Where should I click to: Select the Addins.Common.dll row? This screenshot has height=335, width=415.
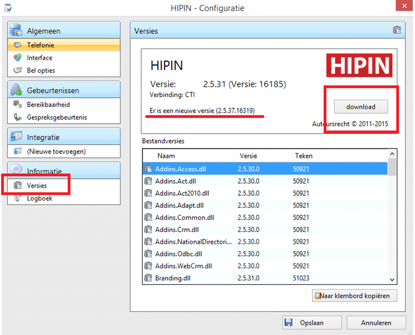[x=265, y=217]
